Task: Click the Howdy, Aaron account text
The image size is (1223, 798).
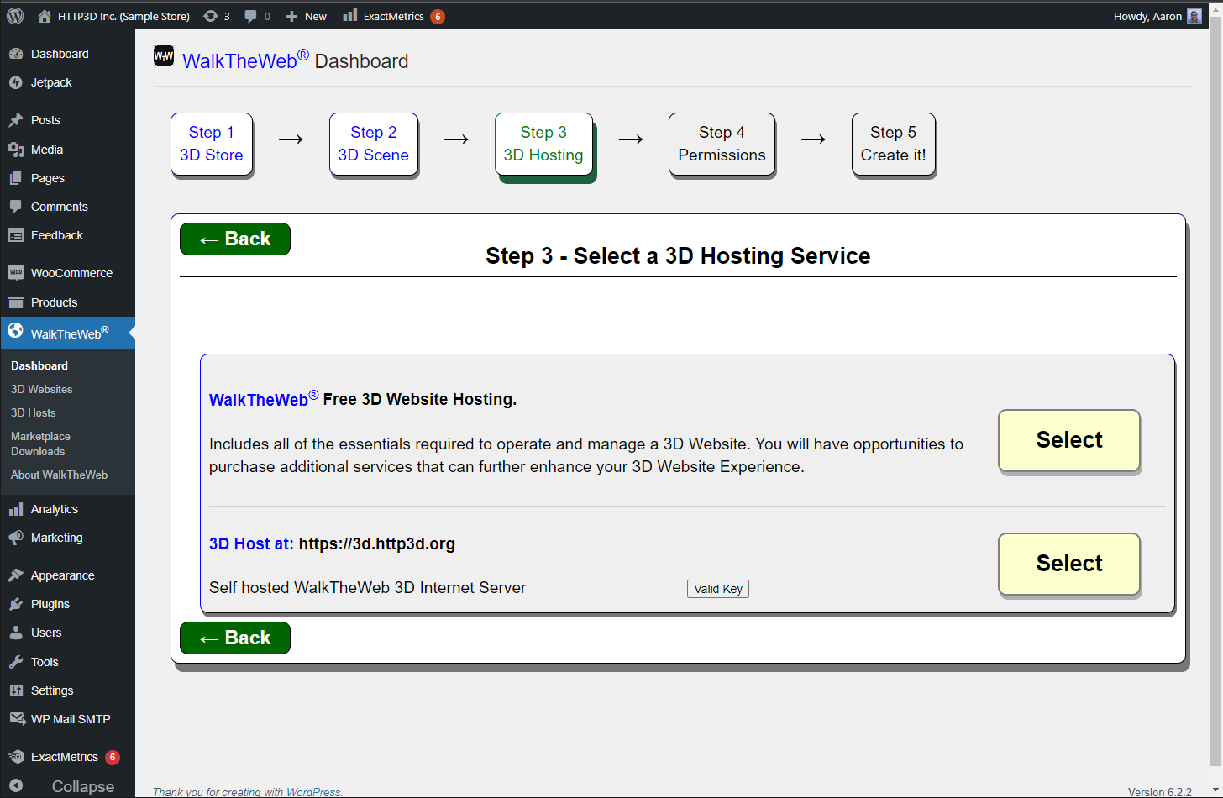Action: tap(1147, 16)
